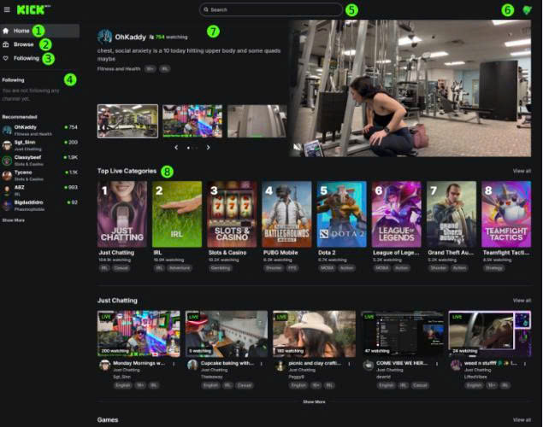This screenshot has height=427, width=543.
Task: Open picnic and clay crafting stream thumbnail
Action: point(314,334)
